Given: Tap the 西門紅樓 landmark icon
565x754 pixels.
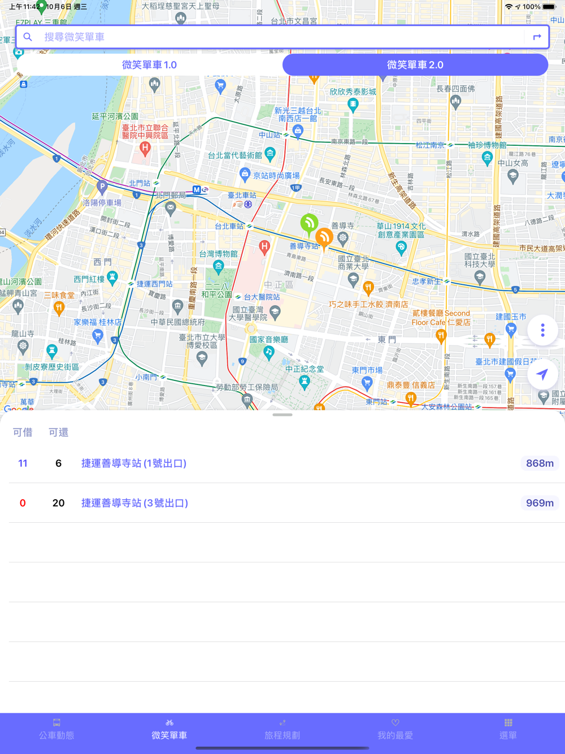Looking at the screenshot, I should [x=112, y=277].
